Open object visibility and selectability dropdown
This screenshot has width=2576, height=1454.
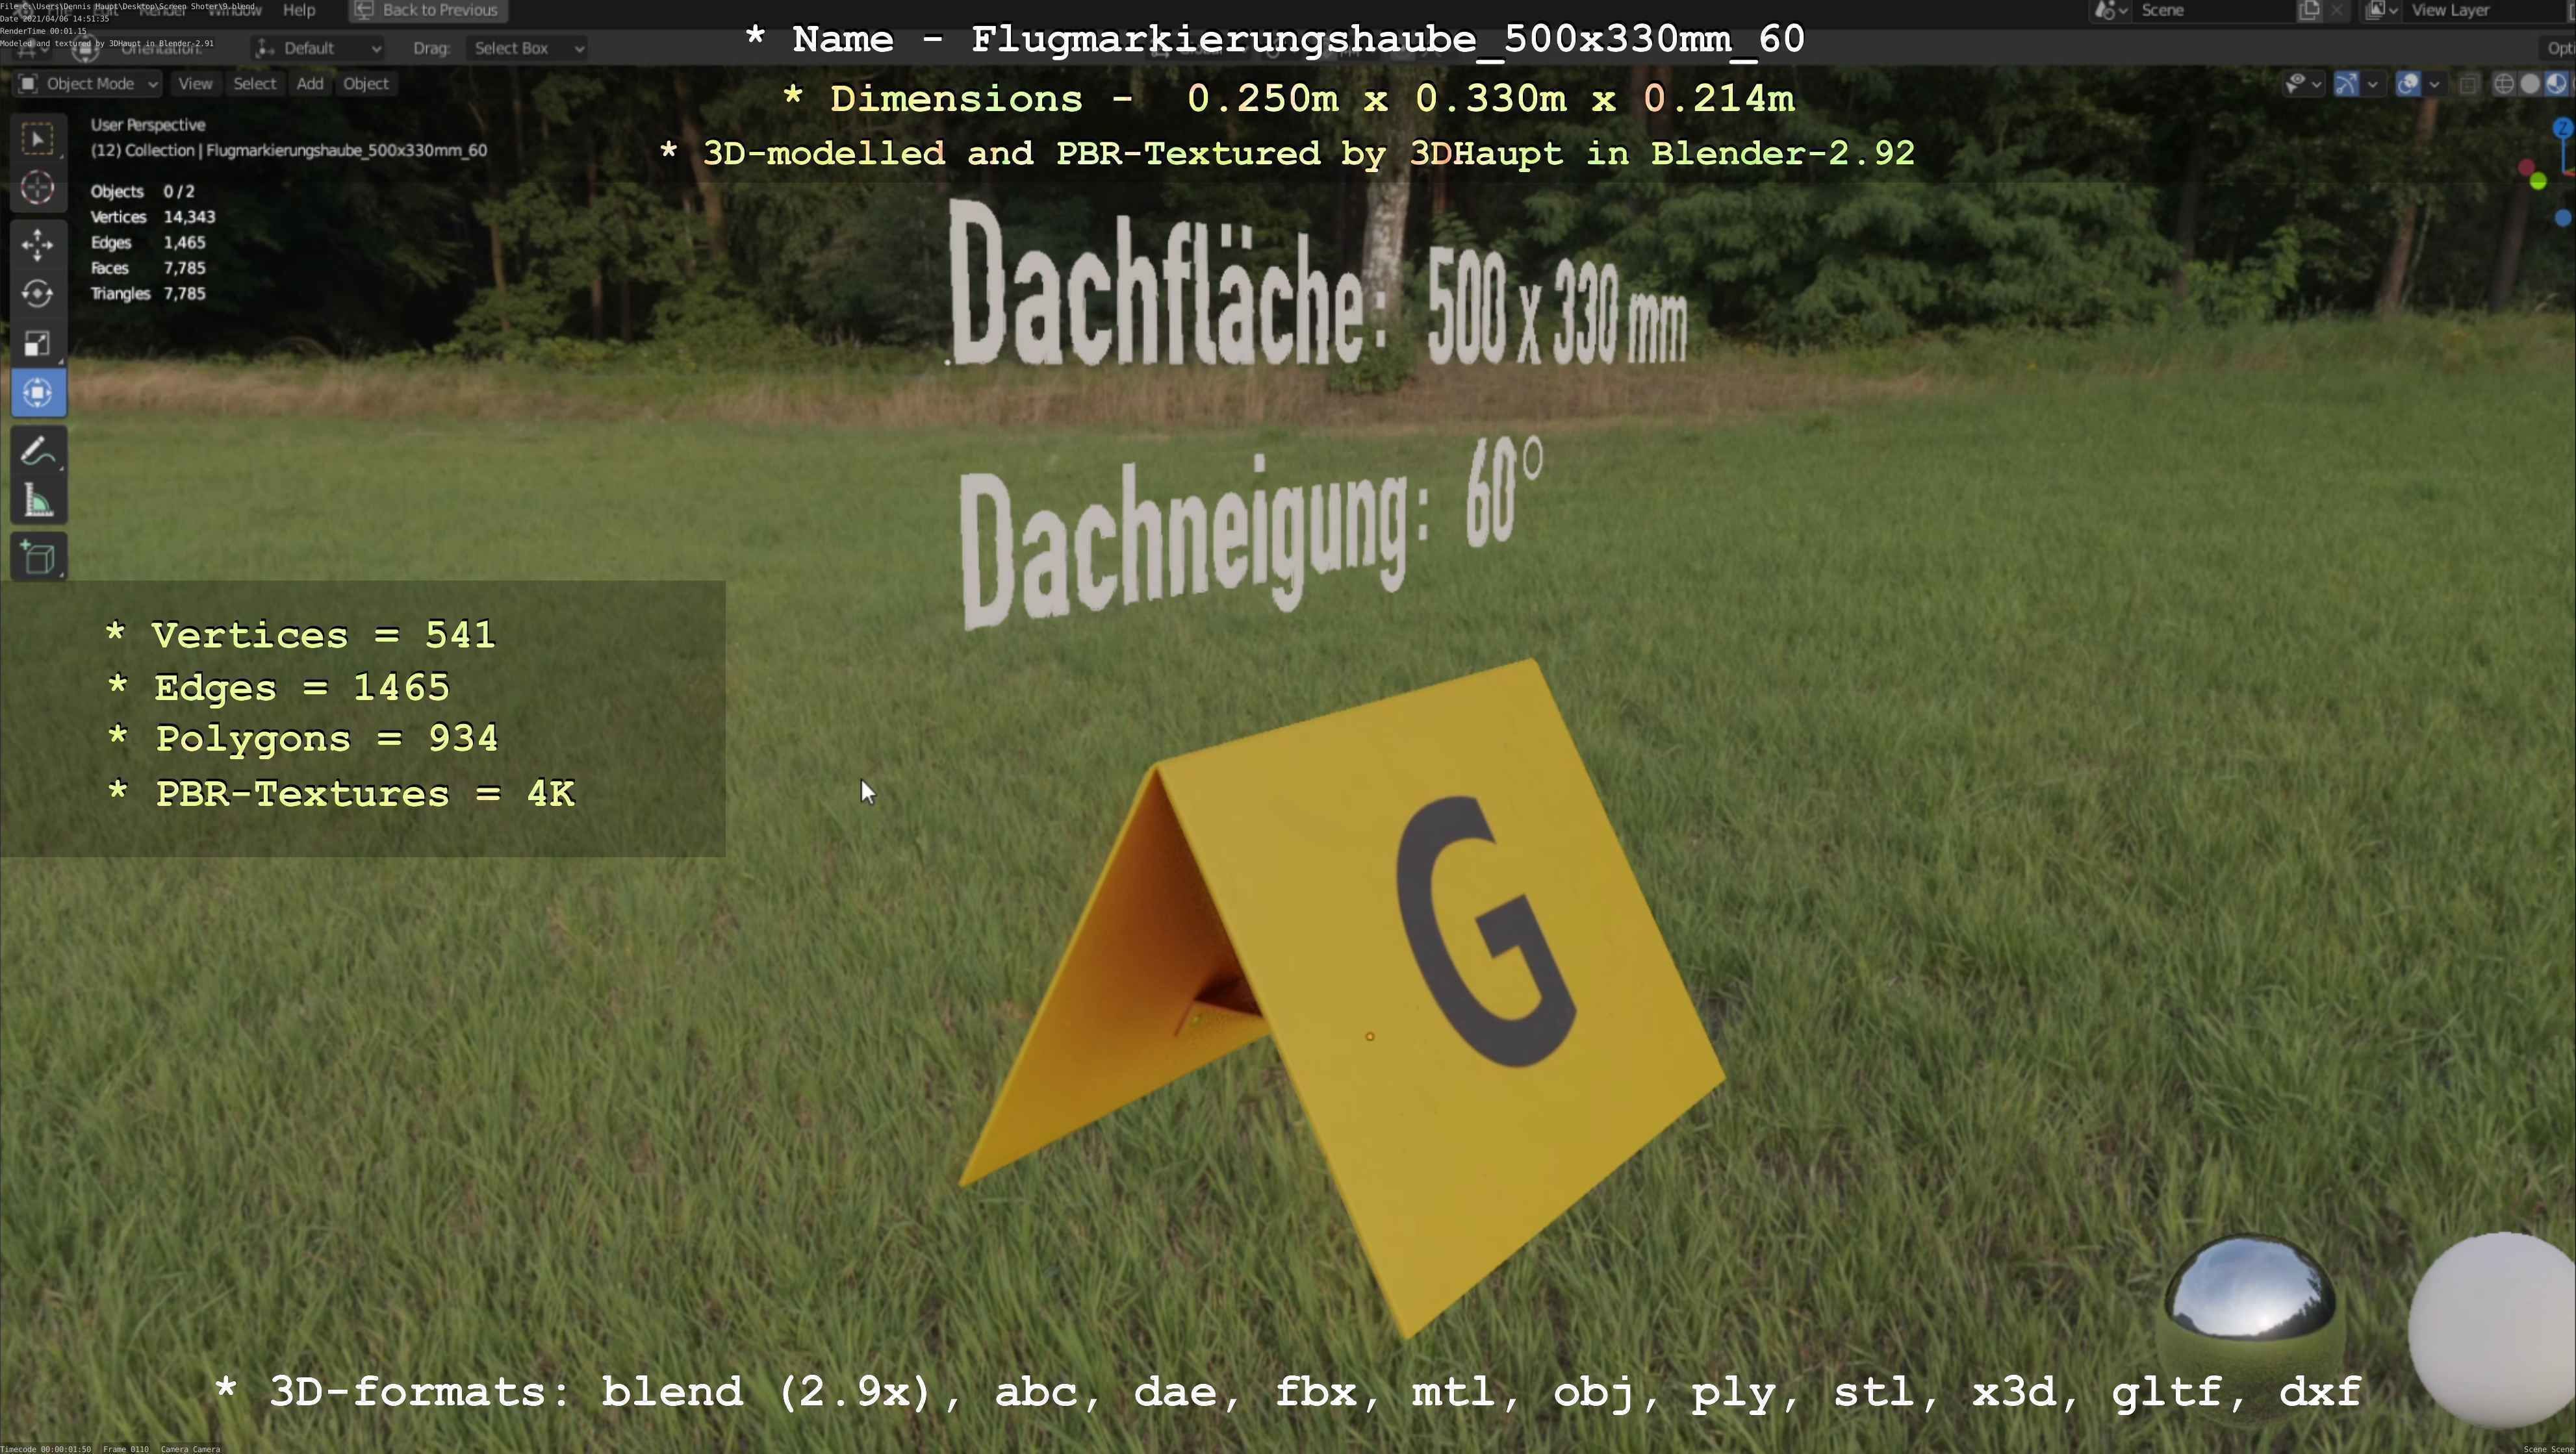coord(2303,84)
